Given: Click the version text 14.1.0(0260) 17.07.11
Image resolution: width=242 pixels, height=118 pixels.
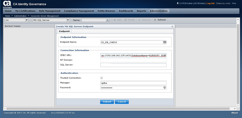Looking at the screenshot, I should pos(63,113).
